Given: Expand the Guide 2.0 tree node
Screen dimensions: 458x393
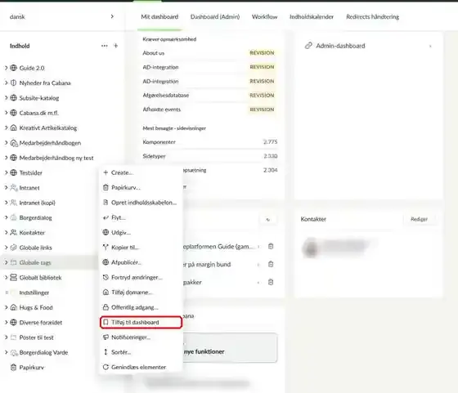Looking at the screenshot, I should click(x=6, y=68).
